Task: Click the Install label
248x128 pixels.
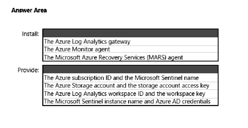Action: [x=30, y=33]
